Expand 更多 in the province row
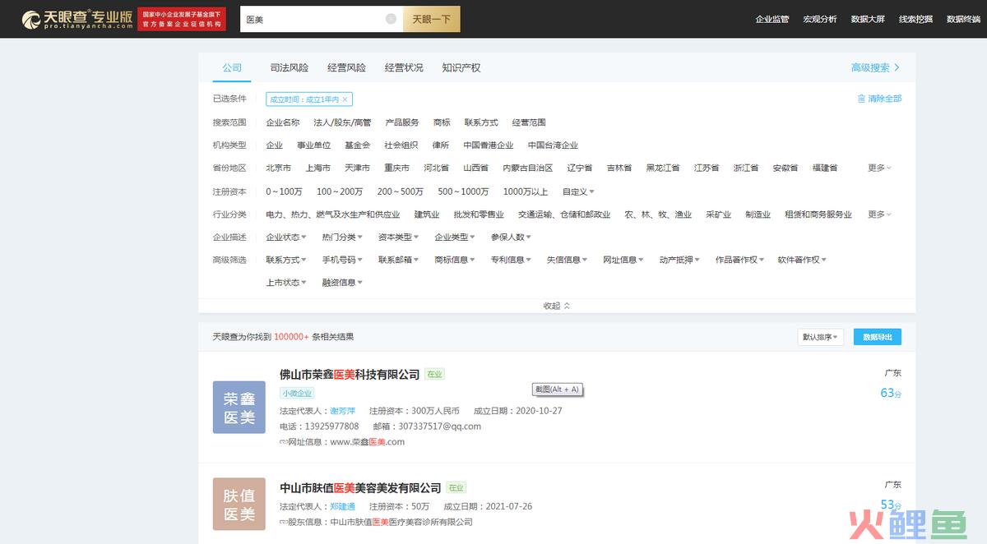This screenshot has width=987, height=544. 879,168
